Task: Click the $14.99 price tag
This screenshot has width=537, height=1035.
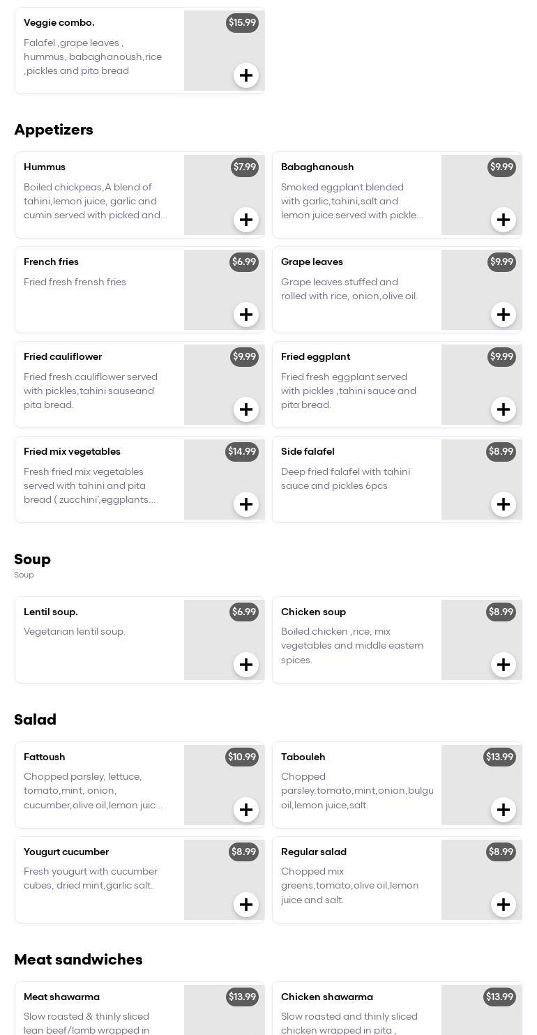Action: (x=241, y=451)
